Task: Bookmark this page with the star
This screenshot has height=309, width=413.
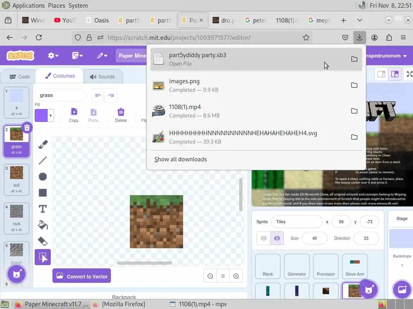Action: 306,37
